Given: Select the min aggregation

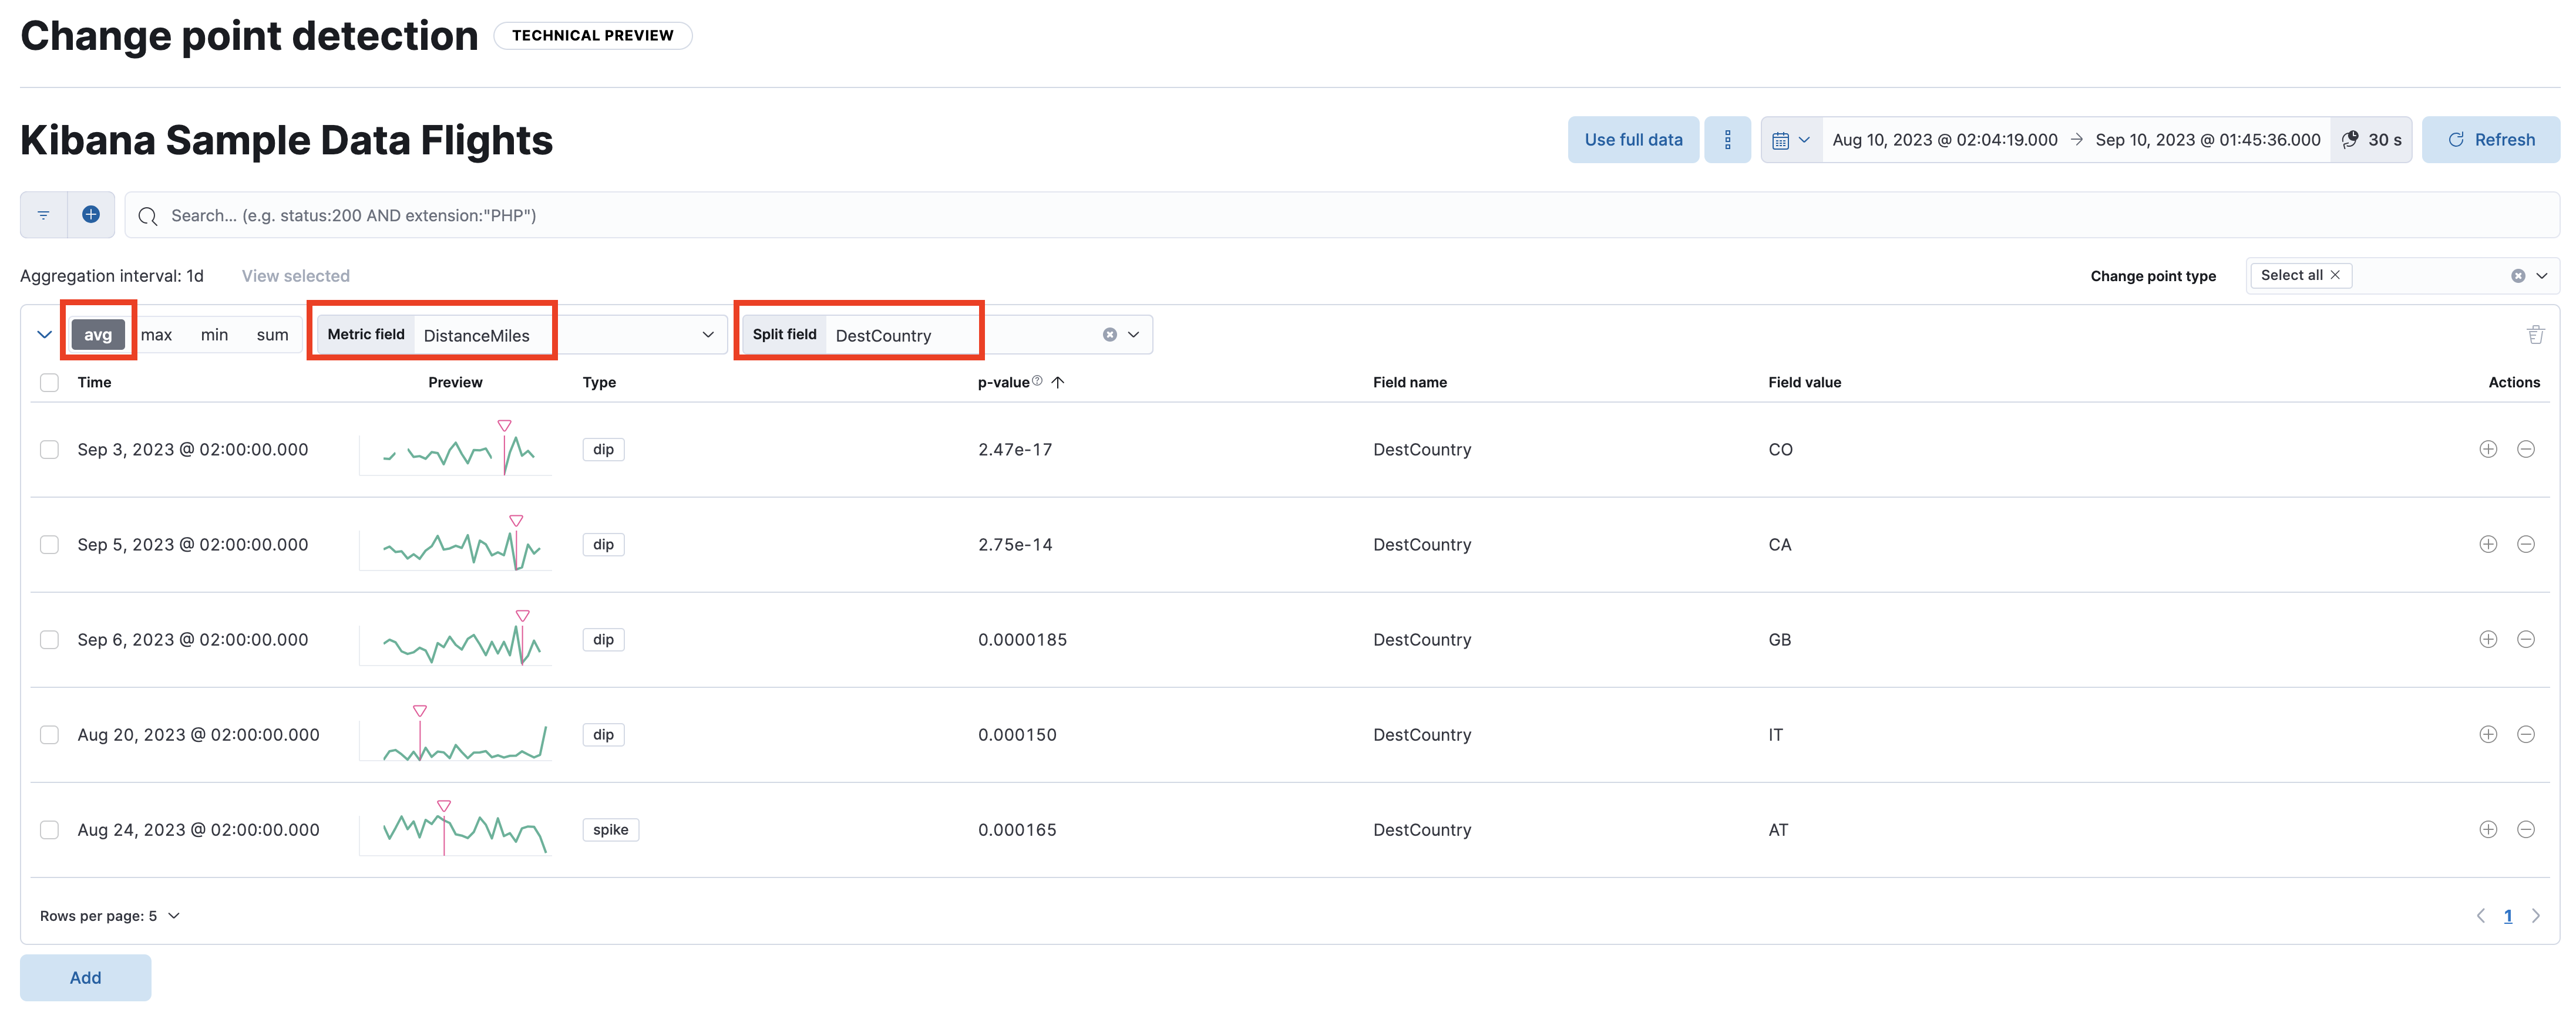Looking at the screenshot, I should click(x=214, y=335).
